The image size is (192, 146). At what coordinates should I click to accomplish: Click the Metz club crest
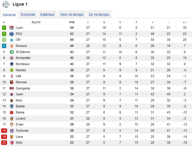(12, 143)
